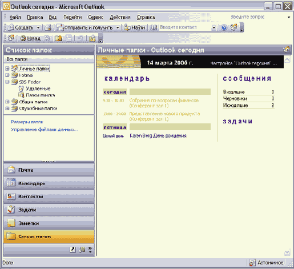Select the Удаленные deleted items folder
Screen dimensions: 294x269
coord(38,89)
